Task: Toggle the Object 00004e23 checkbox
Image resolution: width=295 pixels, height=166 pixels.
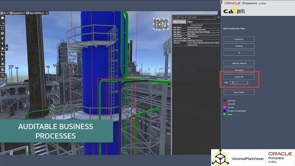Action: (x=28, y=13)
